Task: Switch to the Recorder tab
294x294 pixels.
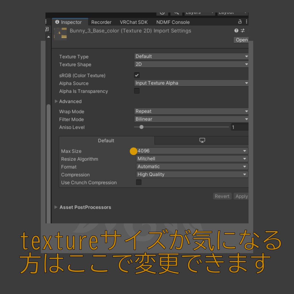Action: tap(101, 22)
